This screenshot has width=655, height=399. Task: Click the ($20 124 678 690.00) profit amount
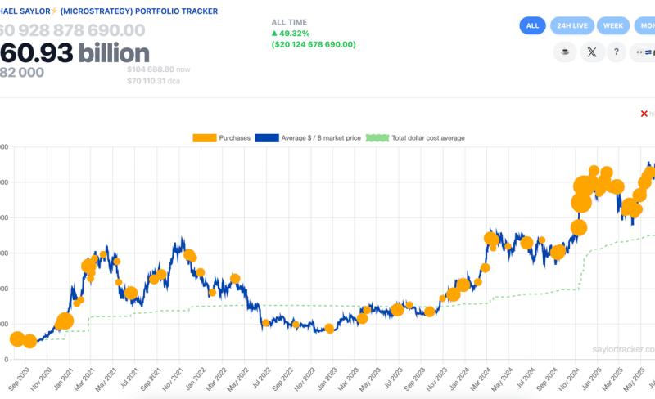(314, 44)
